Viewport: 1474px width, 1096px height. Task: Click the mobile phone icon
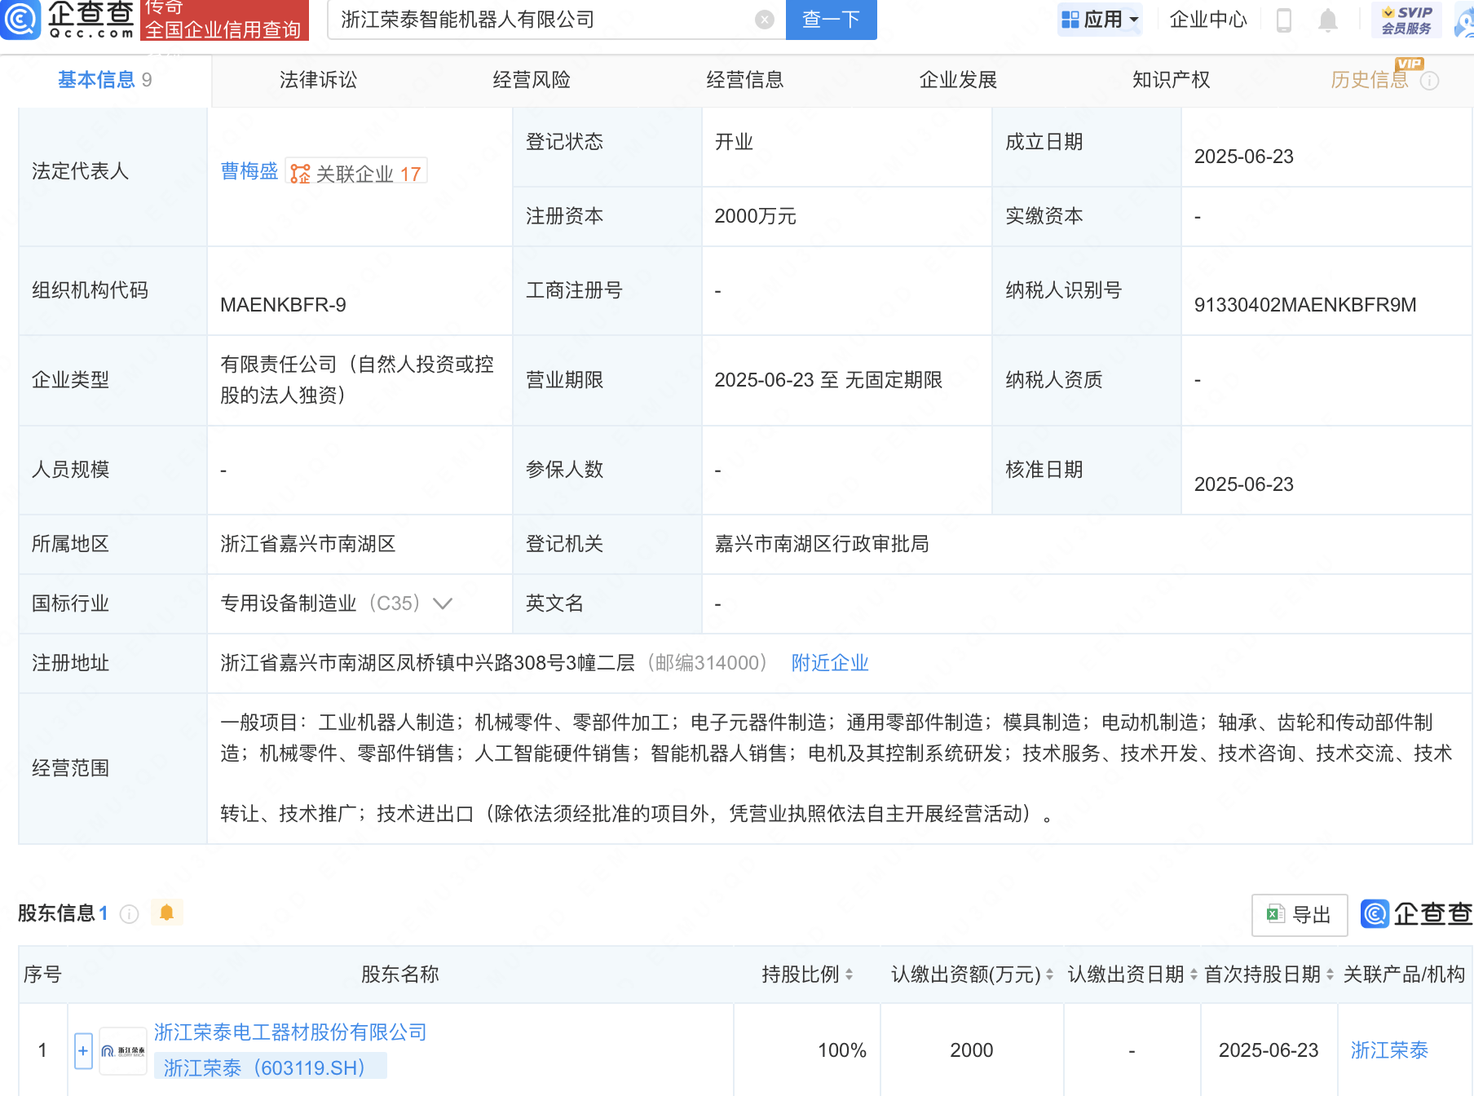point(1283,20)
